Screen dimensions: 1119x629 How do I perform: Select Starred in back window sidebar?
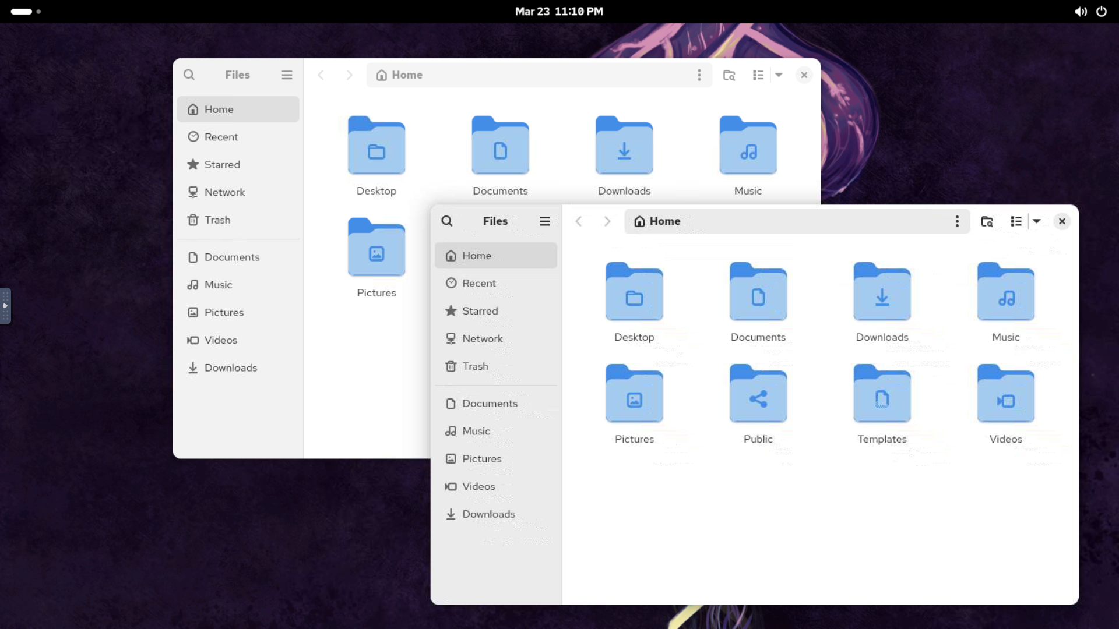[x=221, y=165]
